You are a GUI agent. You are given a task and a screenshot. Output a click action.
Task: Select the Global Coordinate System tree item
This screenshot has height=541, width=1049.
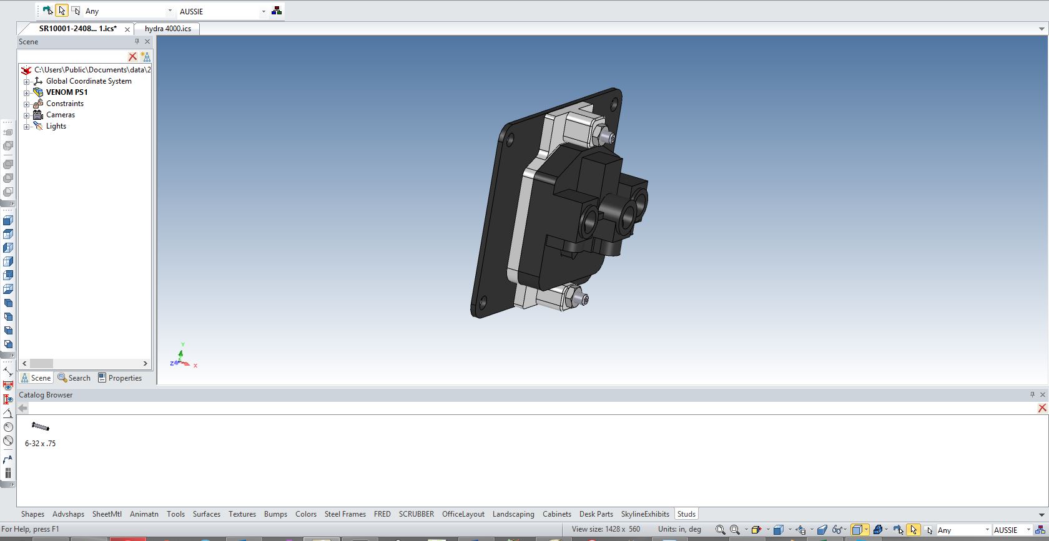(89, 81)
